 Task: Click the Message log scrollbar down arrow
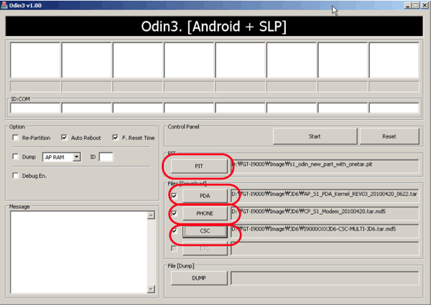[x=151, y=289]
